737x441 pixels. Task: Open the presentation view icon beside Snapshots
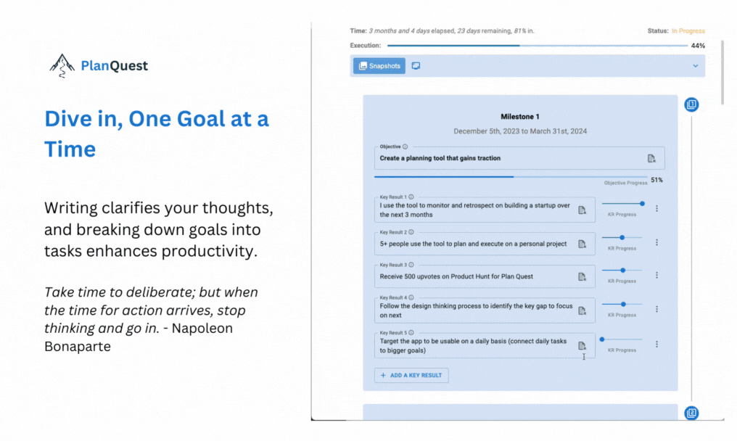(x=416, y=66)
